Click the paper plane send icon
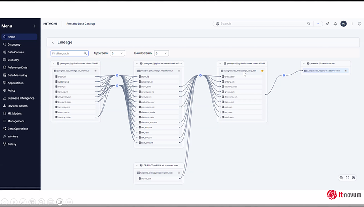364x207 pixels. point(328,24)
